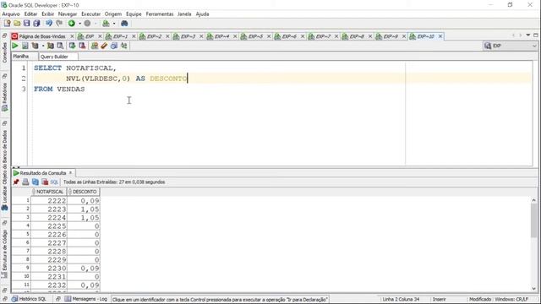Click the Autotrace icon
This screenshot has width=541, height=304.
[x=51, y=46]
